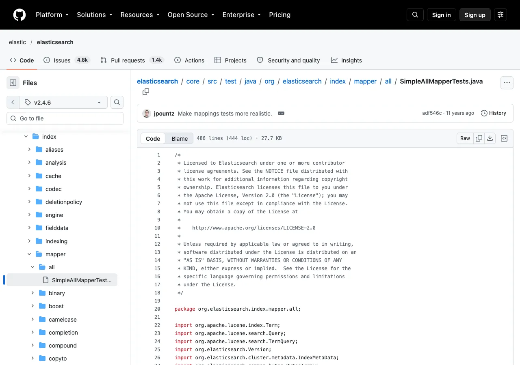This screenshot has width=520, height=365.
Task: Open the three-dot more file actions menu
Action: (507, 83)
